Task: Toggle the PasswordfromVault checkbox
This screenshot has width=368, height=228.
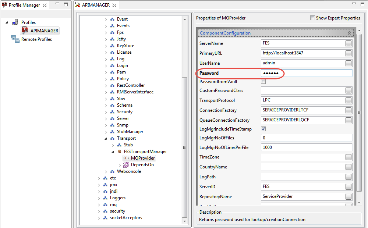Action: coord(263,82)
